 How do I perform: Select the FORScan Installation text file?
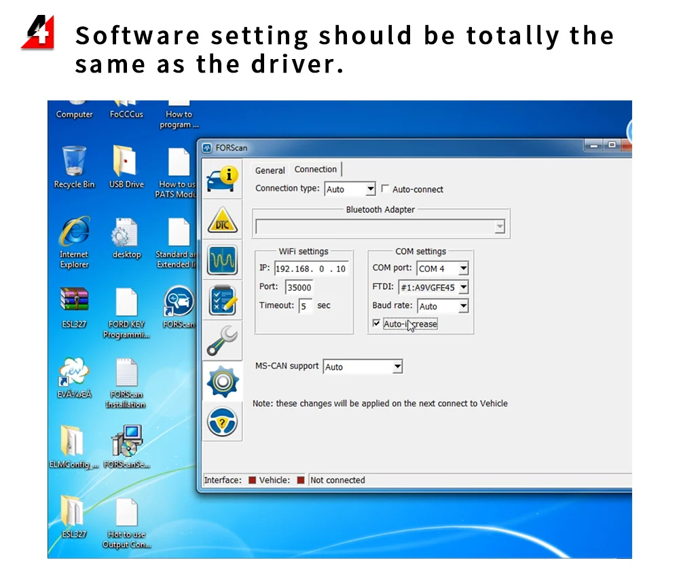click(x=126, y=383)
